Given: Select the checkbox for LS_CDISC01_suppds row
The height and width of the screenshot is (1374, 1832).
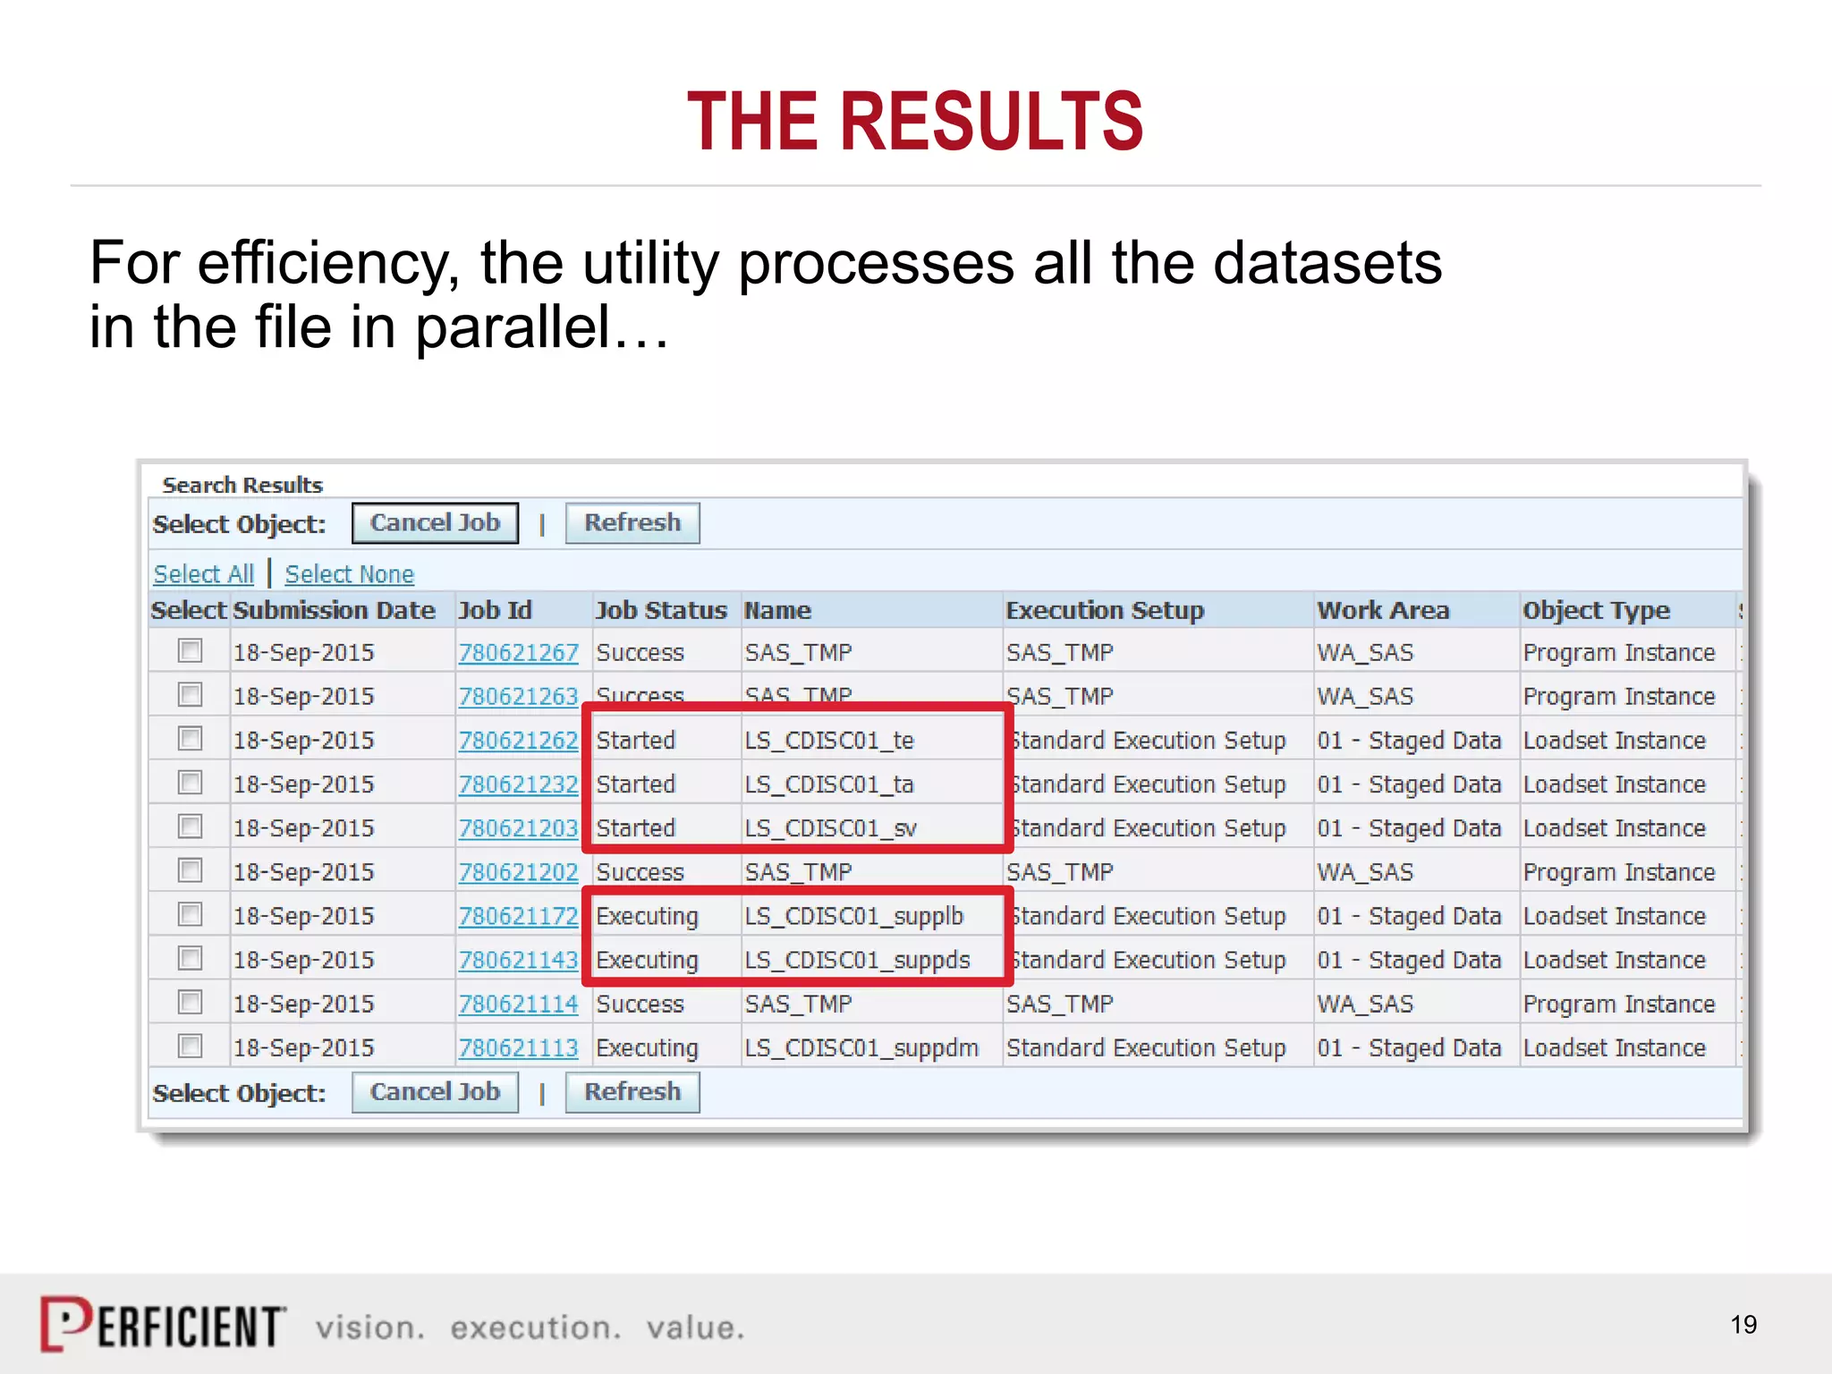Looking at the screenshot, I should 191,958.
